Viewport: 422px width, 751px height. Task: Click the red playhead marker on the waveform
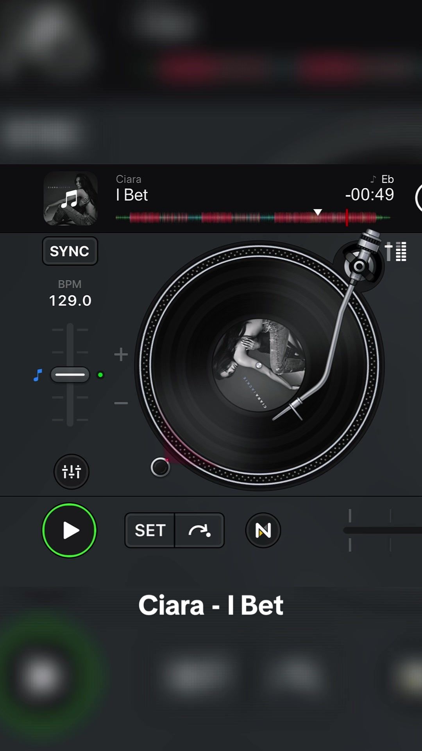tap(347, 217)
